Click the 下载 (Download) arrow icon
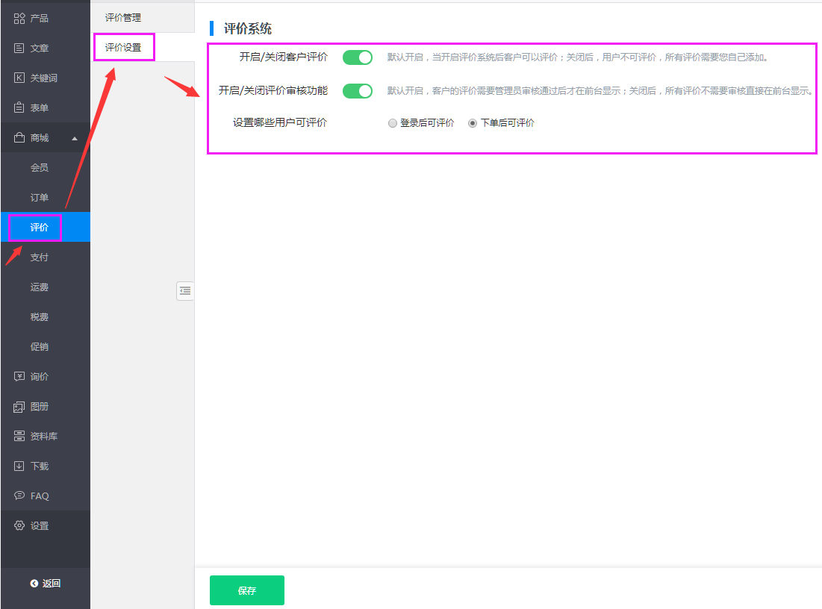 [19, 466]
